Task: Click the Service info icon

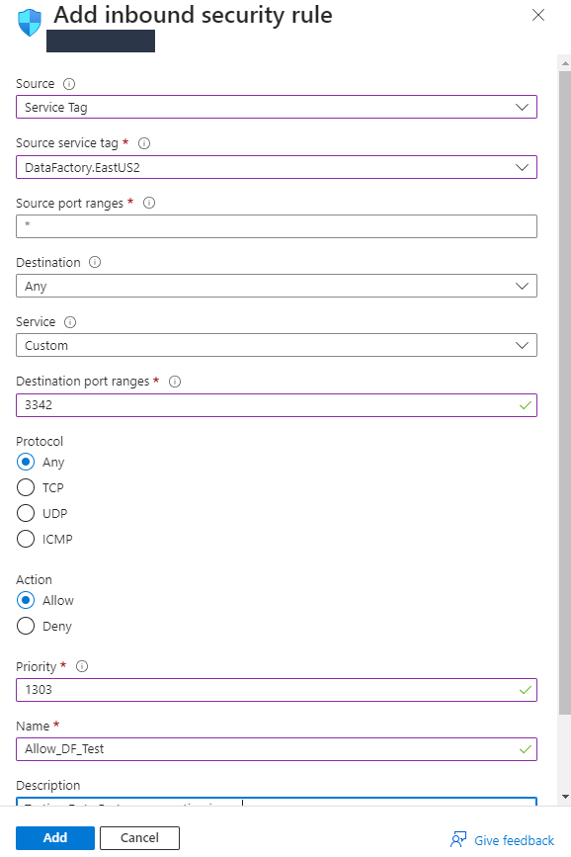Action: click(70, 322)
